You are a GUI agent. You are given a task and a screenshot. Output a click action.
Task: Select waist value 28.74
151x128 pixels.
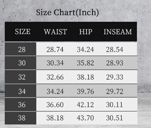55,49
